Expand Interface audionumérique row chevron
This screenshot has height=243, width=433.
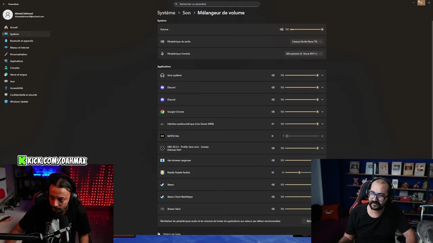(322, 124)
